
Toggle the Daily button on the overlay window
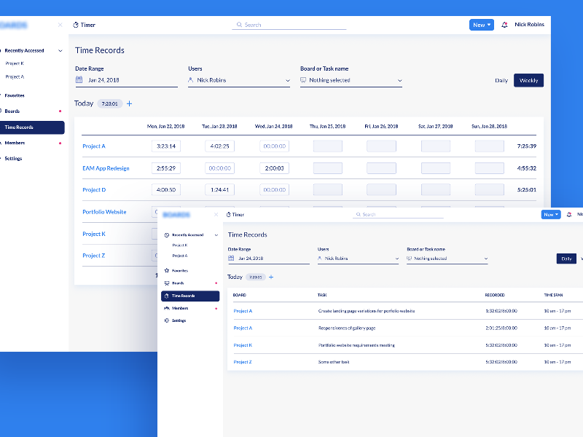[566, 258]
